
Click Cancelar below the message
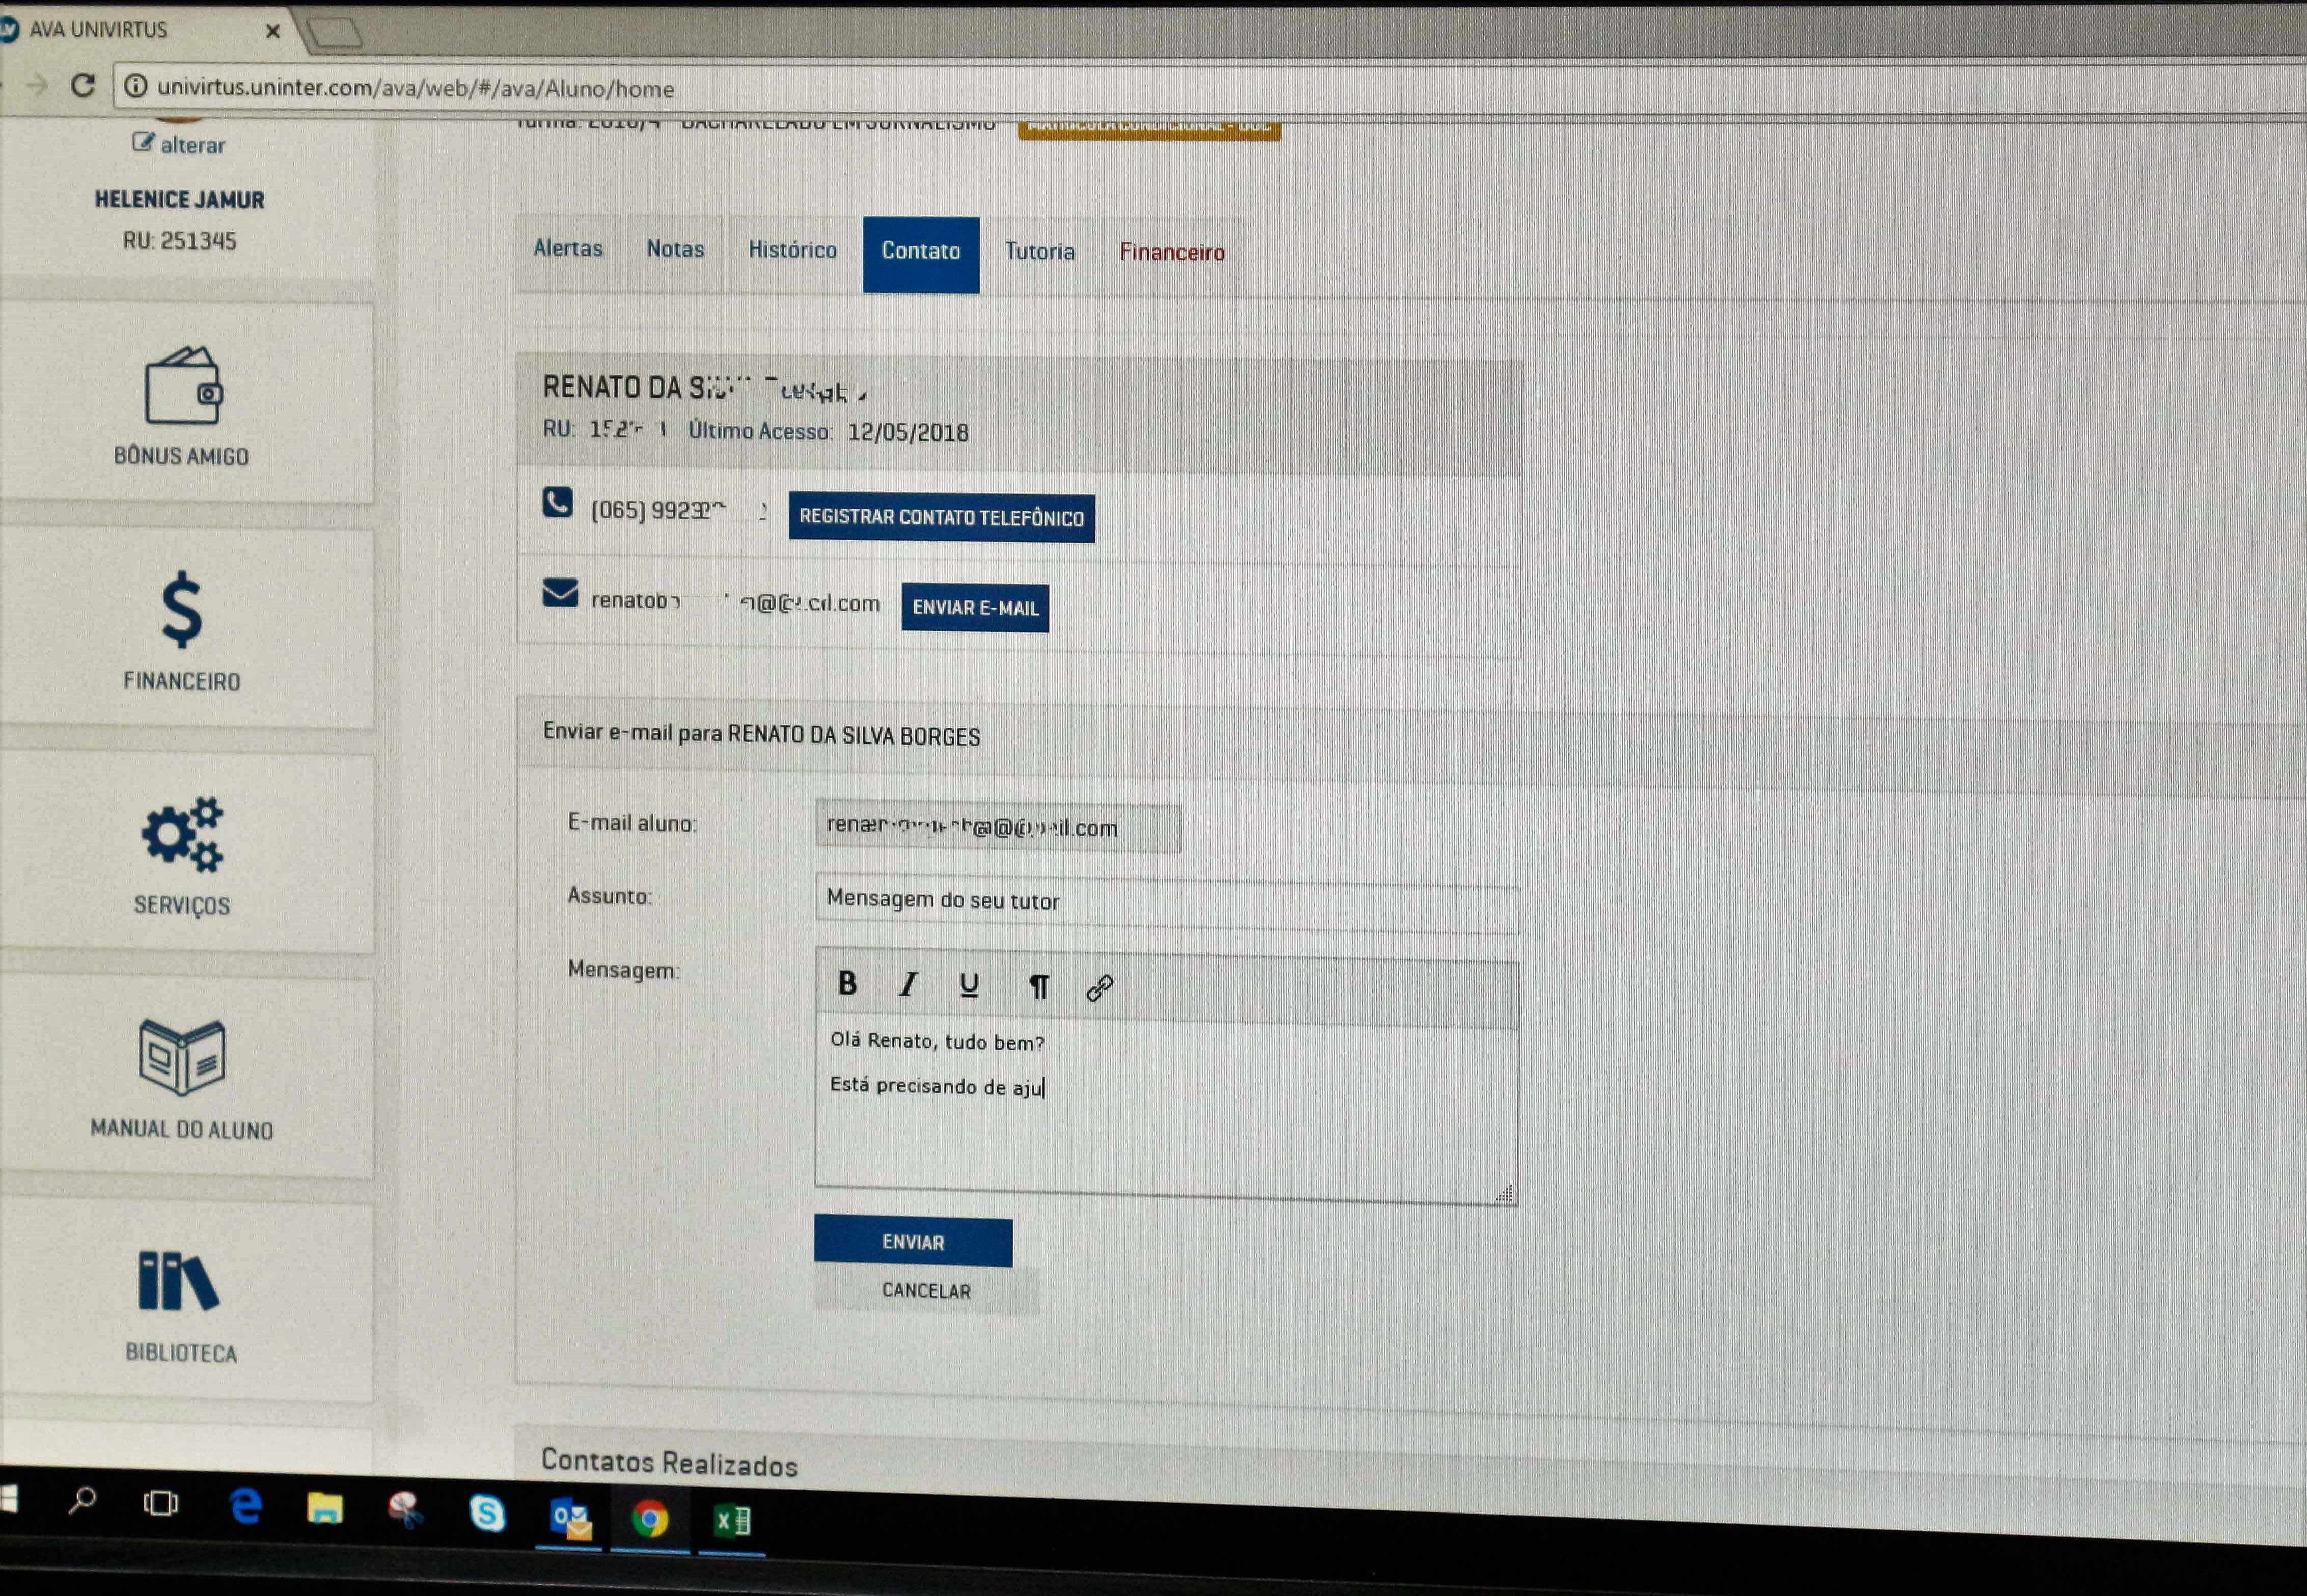(x=925, y=1291)
